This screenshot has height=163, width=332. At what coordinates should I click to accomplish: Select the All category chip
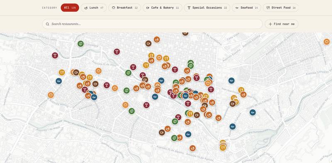(70, 7)
